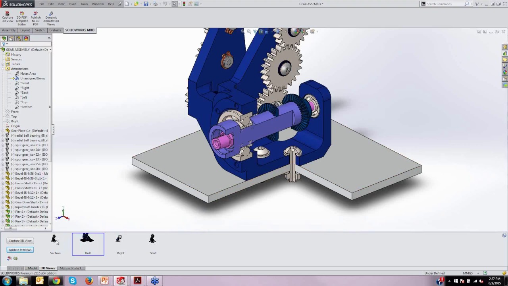Expand the Gear Drive Shaft<1> node
508x286 pixels.
pos(3,202)
